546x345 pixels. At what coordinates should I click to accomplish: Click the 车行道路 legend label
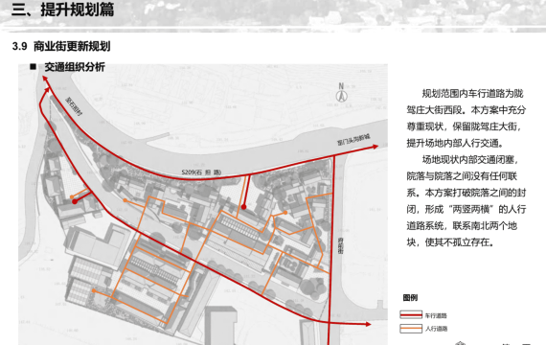436,315
